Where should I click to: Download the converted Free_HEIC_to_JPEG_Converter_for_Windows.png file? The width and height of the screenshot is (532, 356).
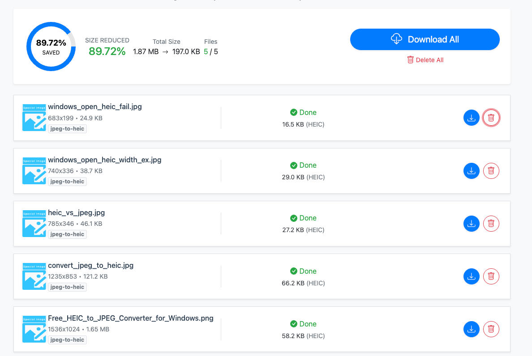pyautogui.click(x=471, y=329)
